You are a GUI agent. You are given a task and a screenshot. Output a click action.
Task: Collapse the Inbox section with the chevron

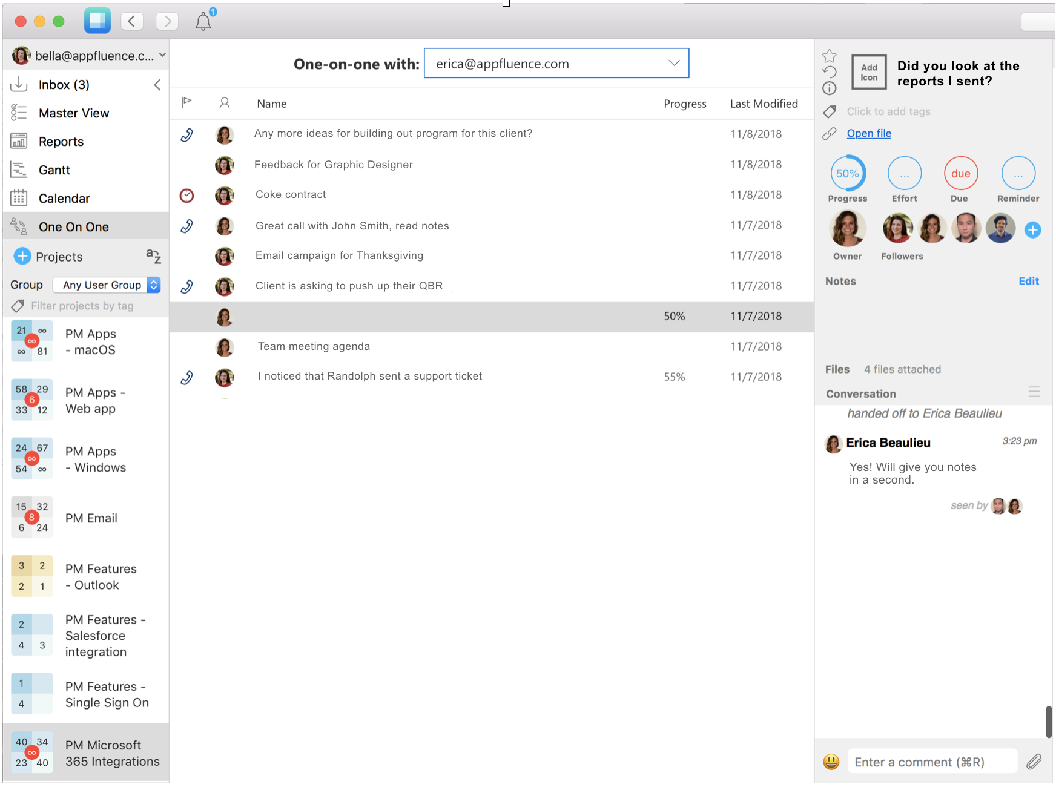click(157, 85)
